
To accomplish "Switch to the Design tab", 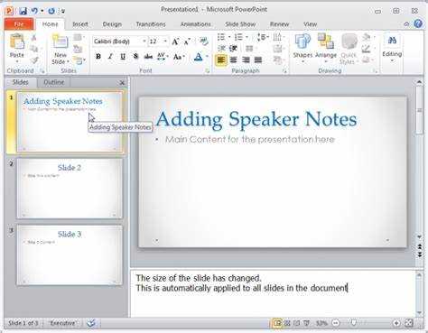I will click(x=112, y=24).
